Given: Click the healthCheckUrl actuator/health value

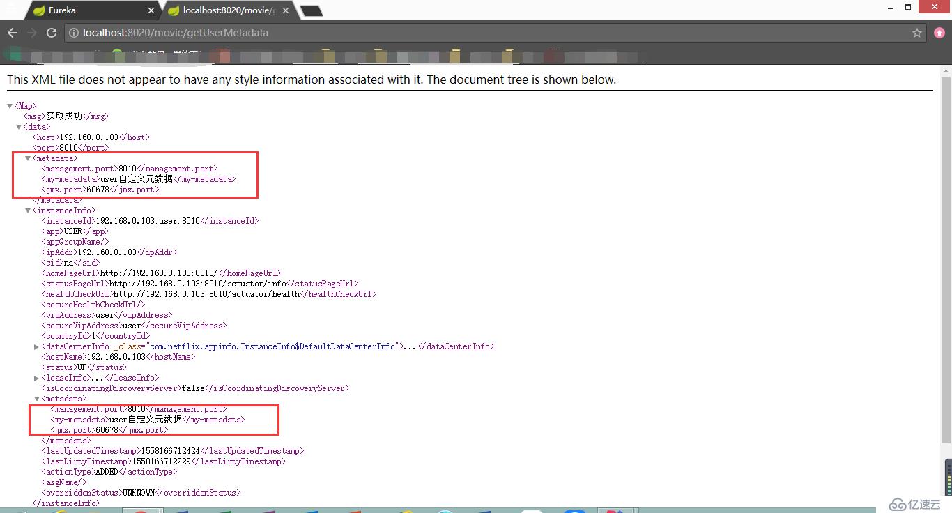Looking at the screenshot, I should (x=206, y=294).
